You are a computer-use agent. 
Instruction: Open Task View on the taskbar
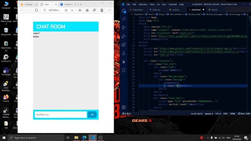(x=68, y=137)
